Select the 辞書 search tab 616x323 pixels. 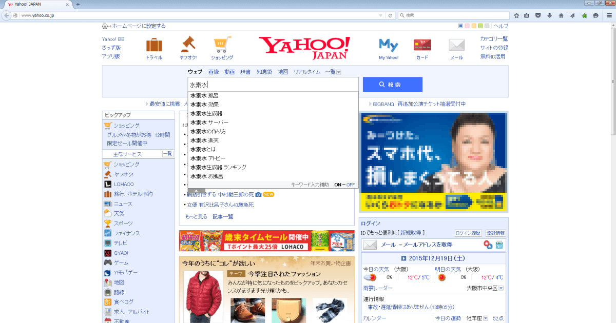point(245,72)
